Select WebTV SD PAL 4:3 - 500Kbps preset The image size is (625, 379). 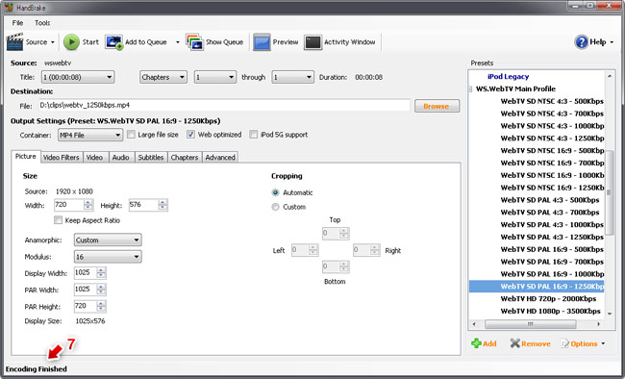(550, 200)
